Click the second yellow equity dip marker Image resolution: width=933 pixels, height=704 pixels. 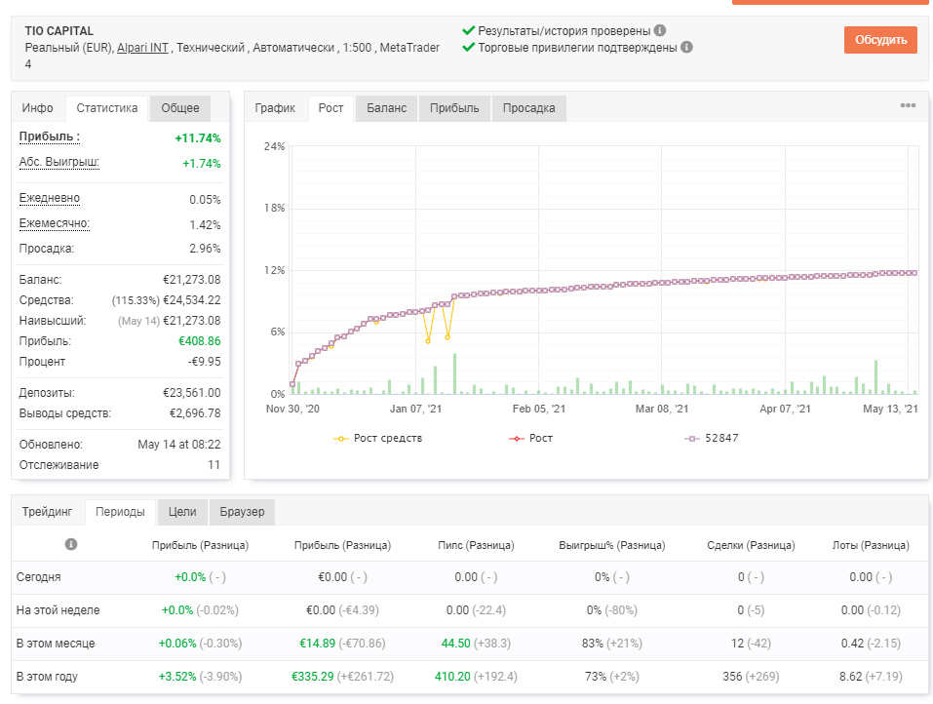pyautogui.click(x=447, y=337)
